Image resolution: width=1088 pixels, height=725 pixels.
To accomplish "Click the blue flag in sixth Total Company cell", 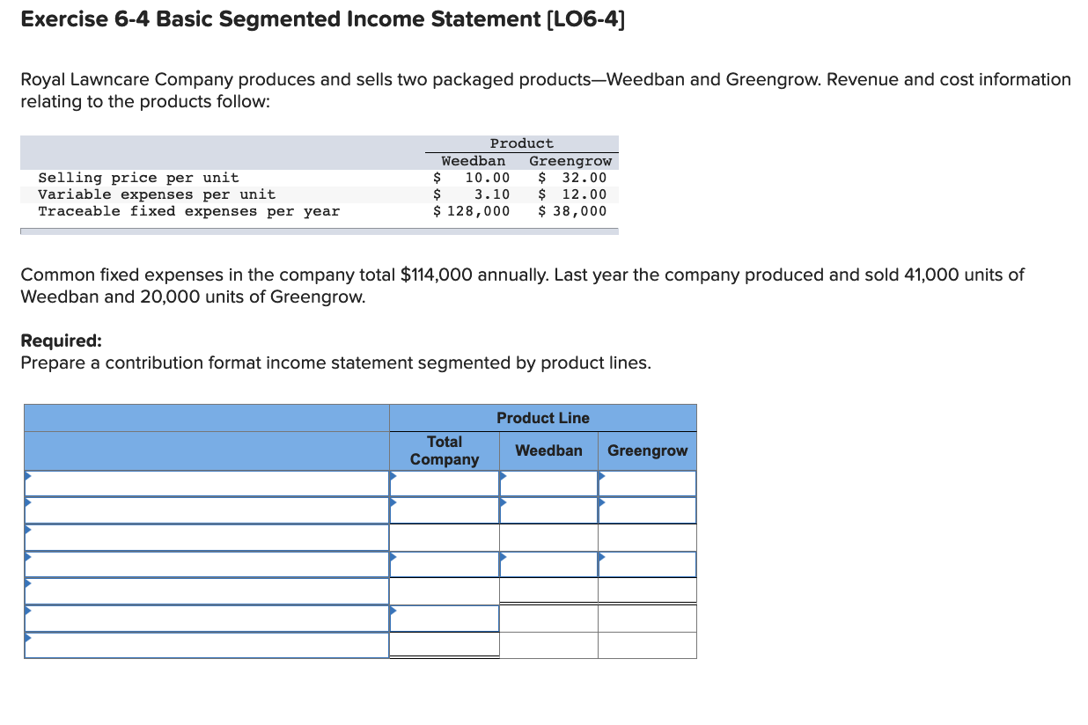I will pyautogui.click(x=395, y=612).
